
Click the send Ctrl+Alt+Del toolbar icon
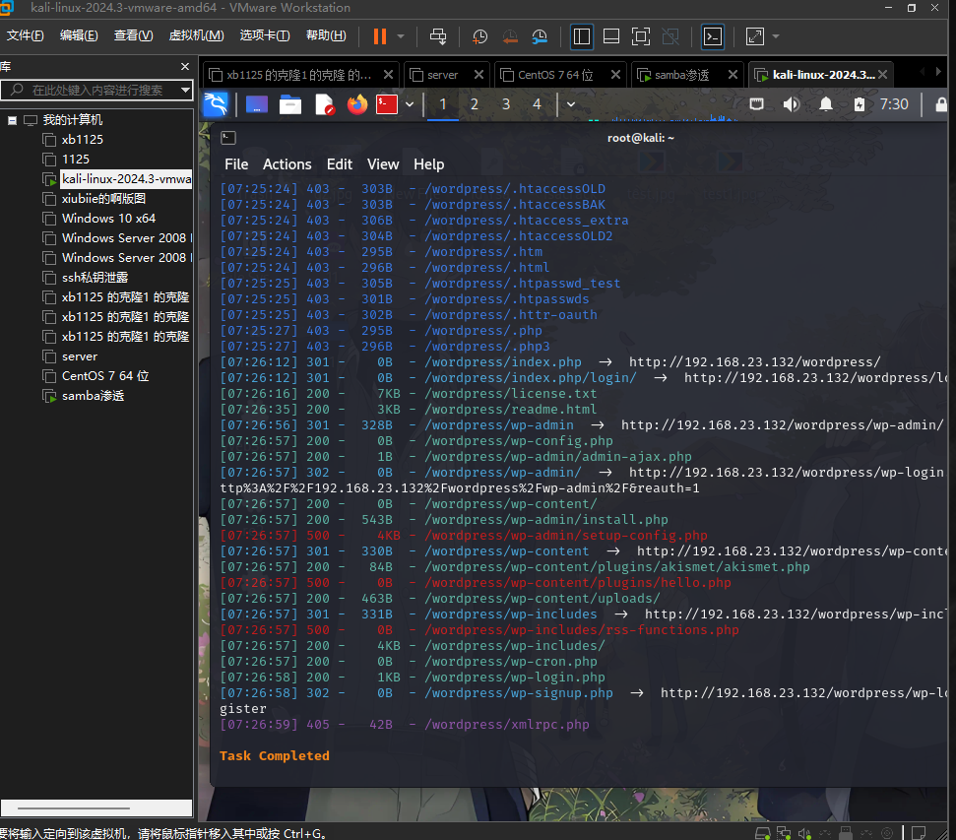pyautogui.click(x=439, y=36)
